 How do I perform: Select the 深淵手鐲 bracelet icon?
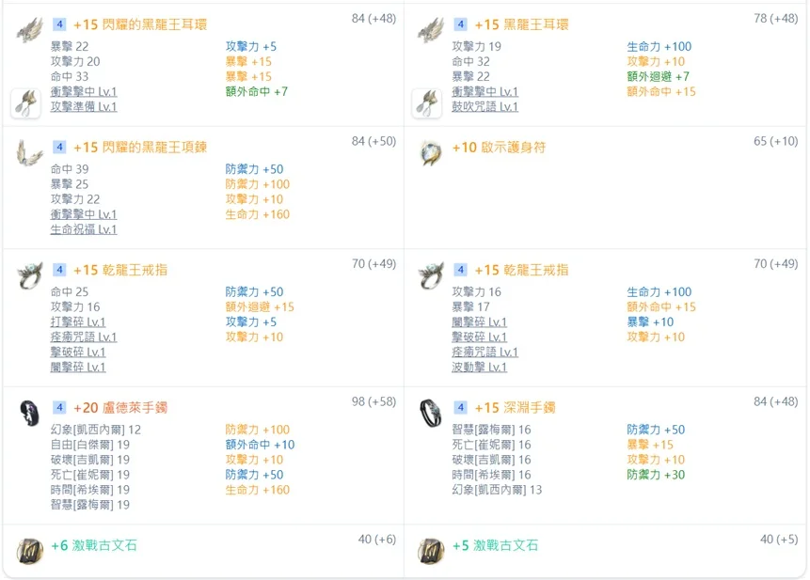point(431,413)
